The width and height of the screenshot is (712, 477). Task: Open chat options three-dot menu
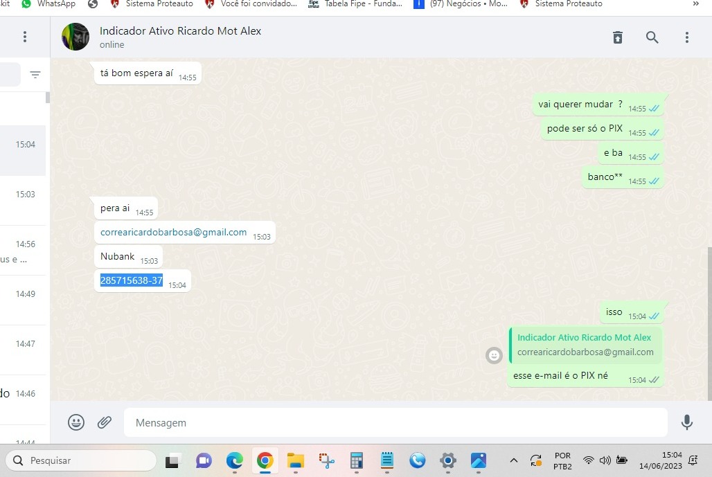pos(686,37)
